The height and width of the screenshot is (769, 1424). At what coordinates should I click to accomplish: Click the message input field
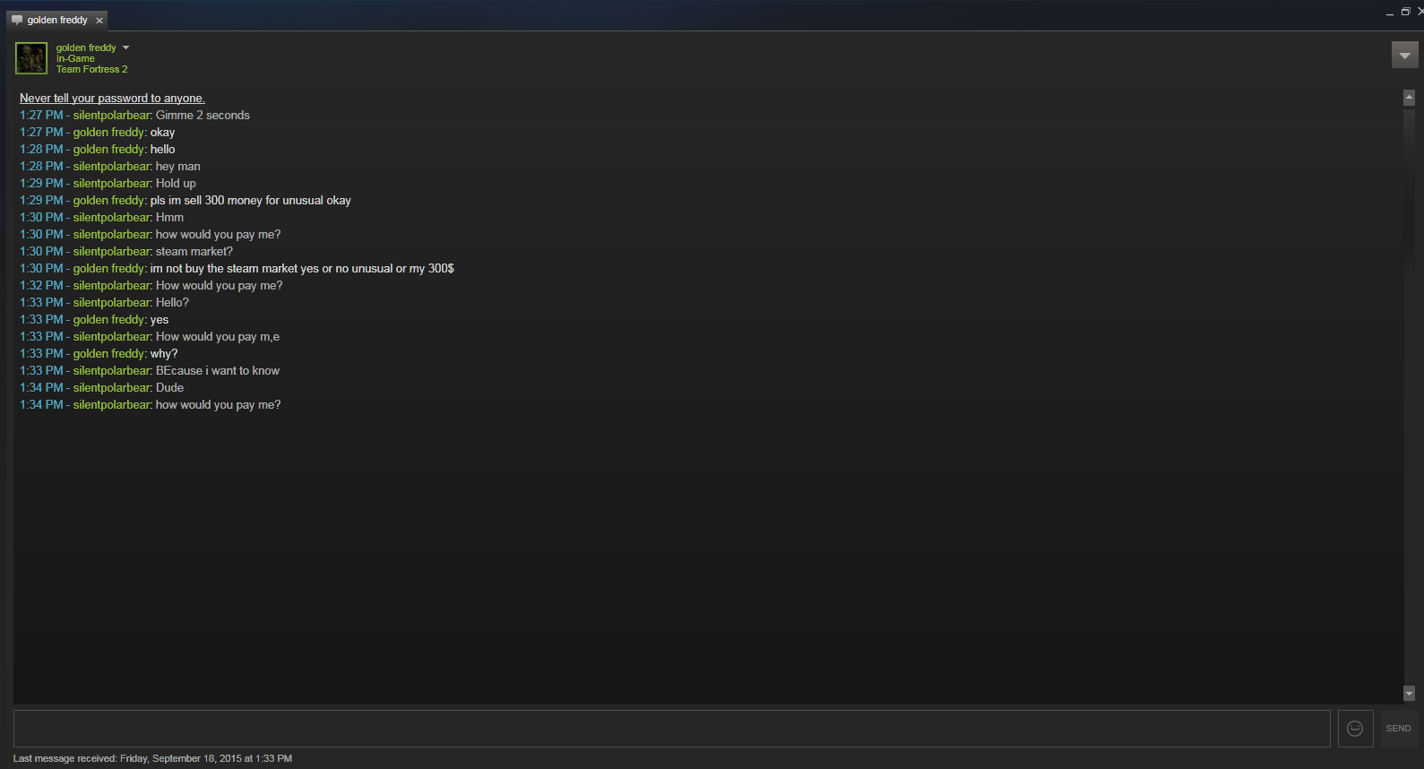point(671,729)
